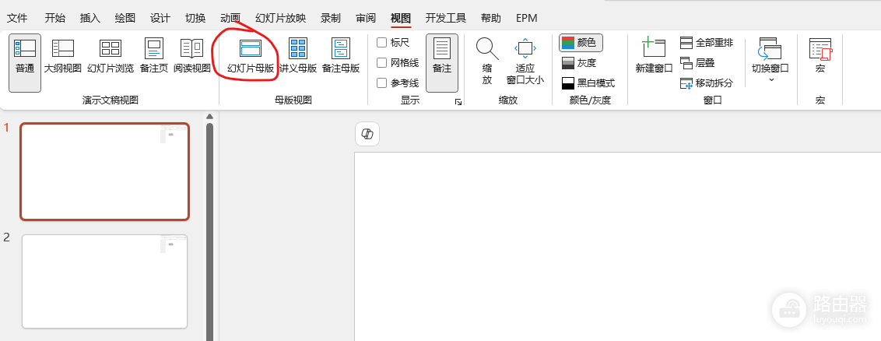Open Notes Master (备注母版)
Viewport: 881px width, 341px height.
(x=340, y=56)
